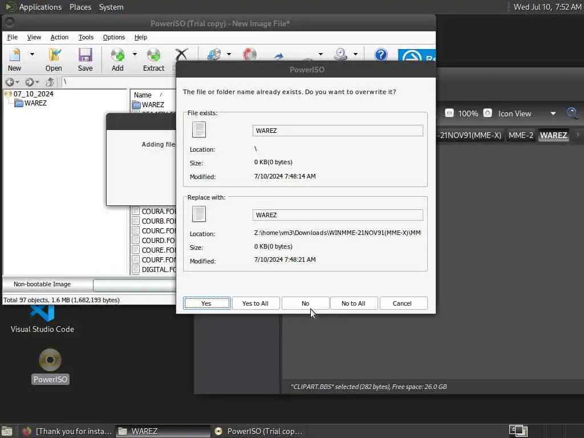
Task: Click the blue arrow toolbar icon
Action: click(278, 56)
